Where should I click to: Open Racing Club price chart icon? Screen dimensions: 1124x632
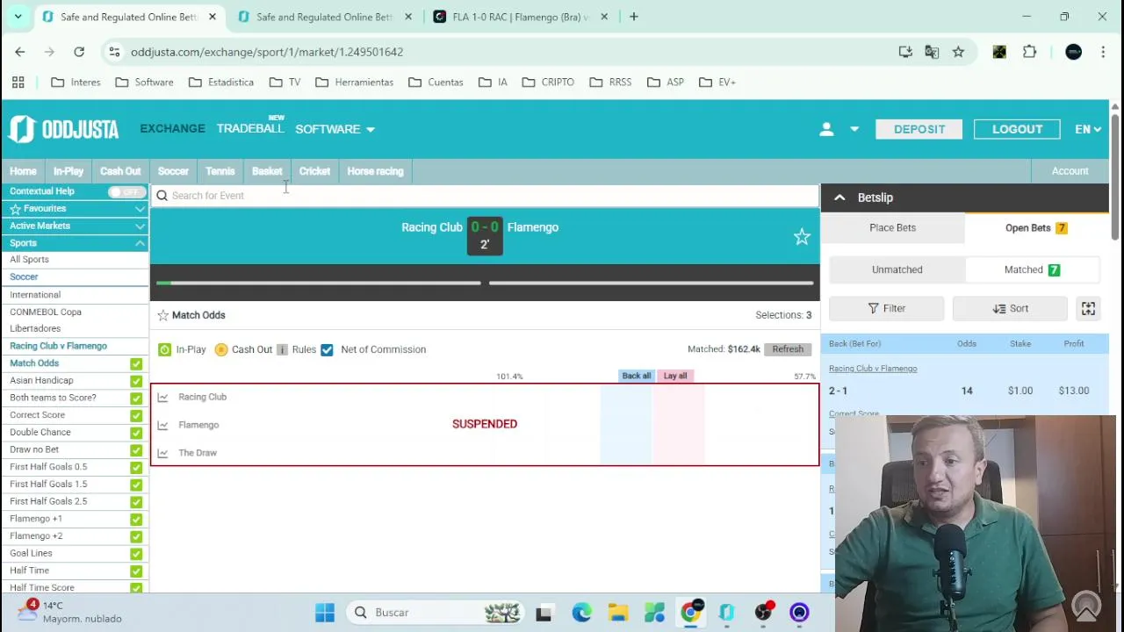tap(162, 397)
